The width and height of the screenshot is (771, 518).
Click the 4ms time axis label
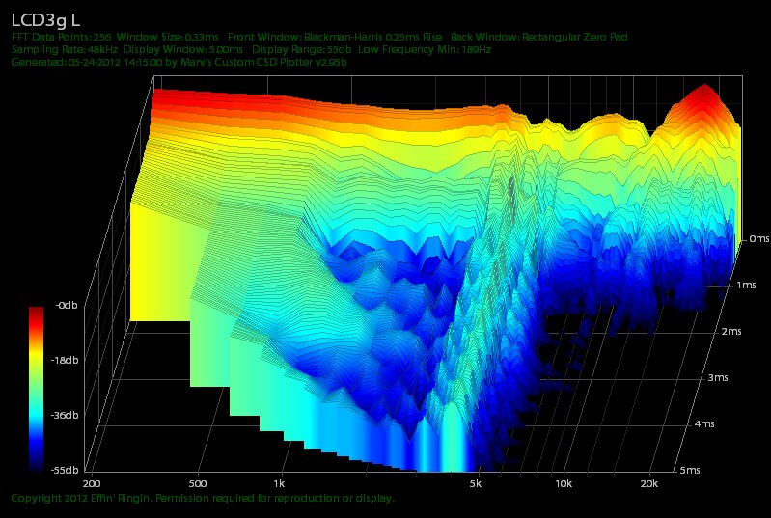click(704, 423)
